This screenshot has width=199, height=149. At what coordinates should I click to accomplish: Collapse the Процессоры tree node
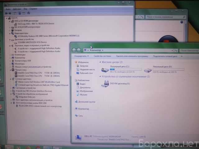pos(10,70)
